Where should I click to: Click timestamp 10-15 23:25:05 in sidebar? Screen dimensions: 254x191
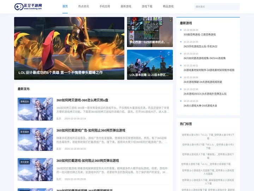(191, 42)
